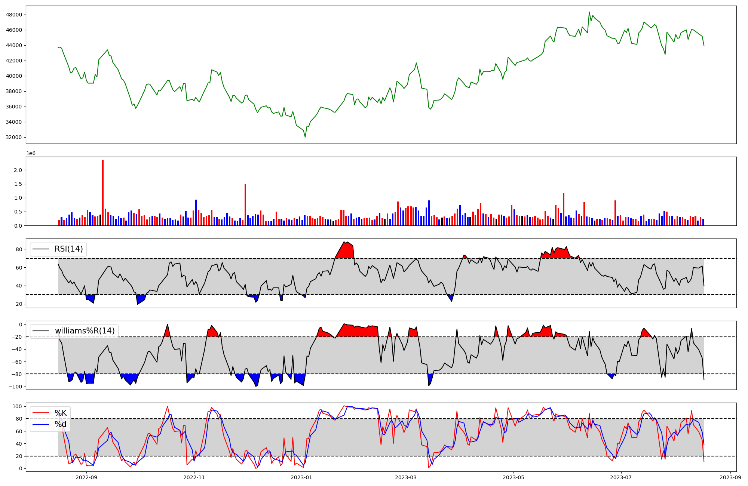Click the blue %d legend line sample
Viewport: 748px width, 486px height.
coord(41,424)
